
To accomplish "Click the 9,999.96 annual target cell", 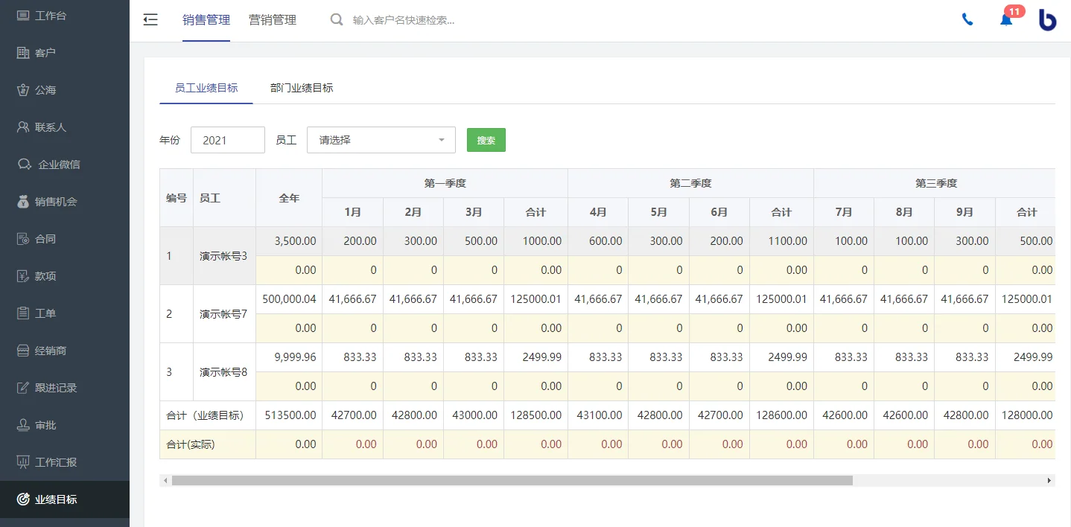I will pos(289,357).
